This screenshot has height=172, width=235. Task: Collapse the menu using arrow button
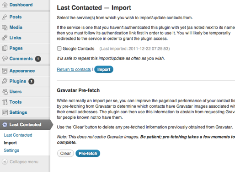(x=5, y=161)
